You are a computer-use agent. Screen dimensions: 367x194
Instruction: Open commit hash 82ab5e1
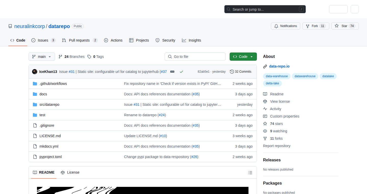[x=204, y=72]
